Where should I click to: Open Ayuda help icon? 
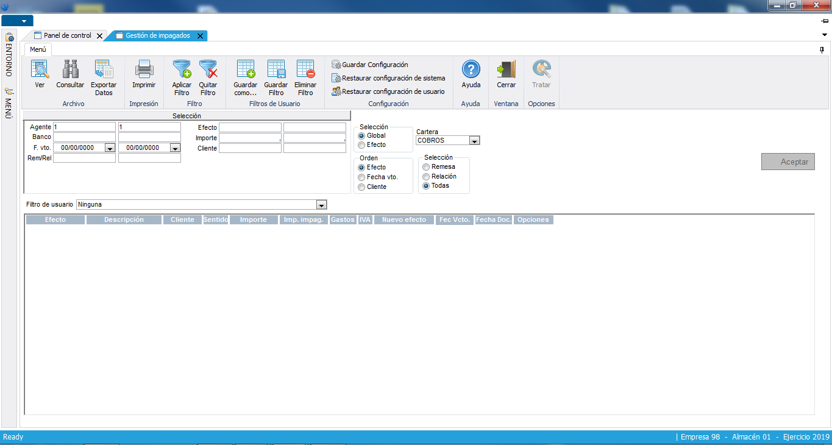[x=471, y=69]
